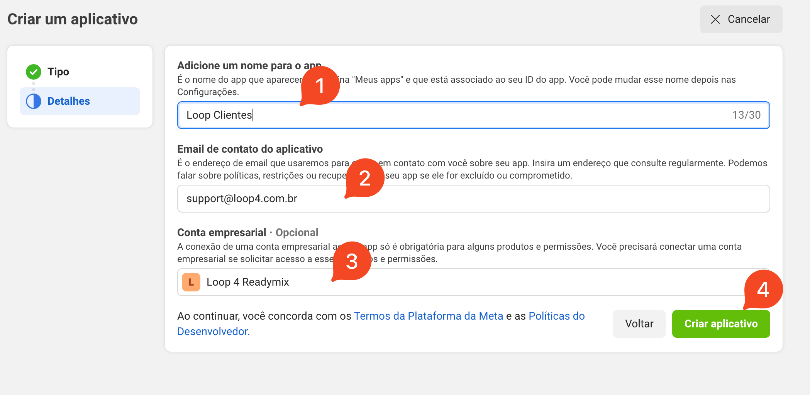This screenshot has width=810, height=395.
Task: Click the X icon beside Cancelar
Action: coord(715,19)
